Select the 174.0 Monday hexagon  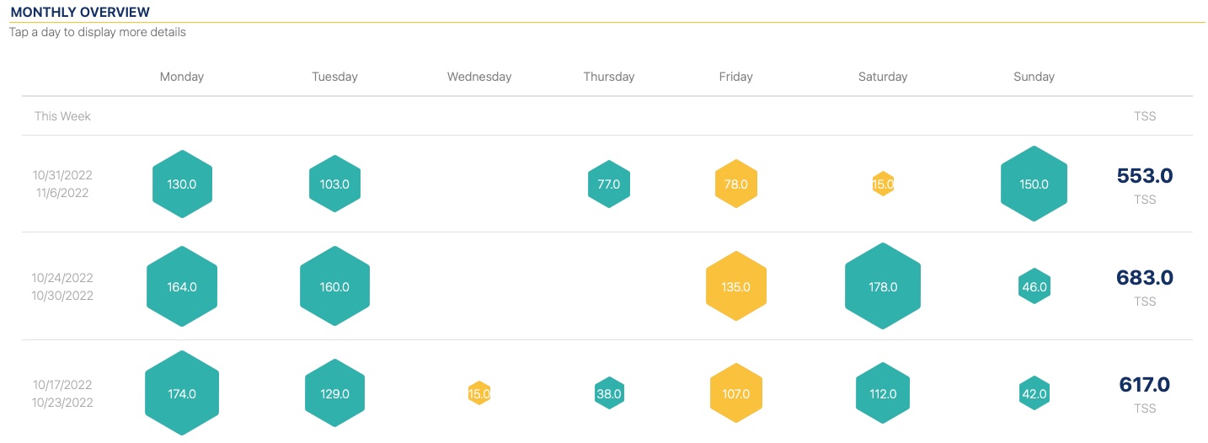[182, 393]
